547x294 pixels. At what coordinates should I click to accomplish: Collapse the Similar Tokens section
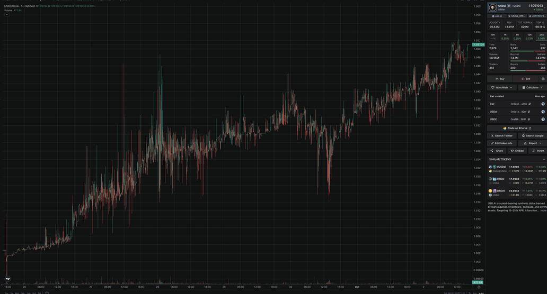click(543, 159)
